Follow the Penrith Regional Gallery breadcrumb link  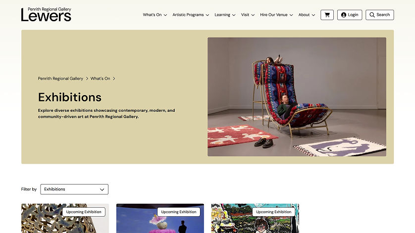pos(60,79)
